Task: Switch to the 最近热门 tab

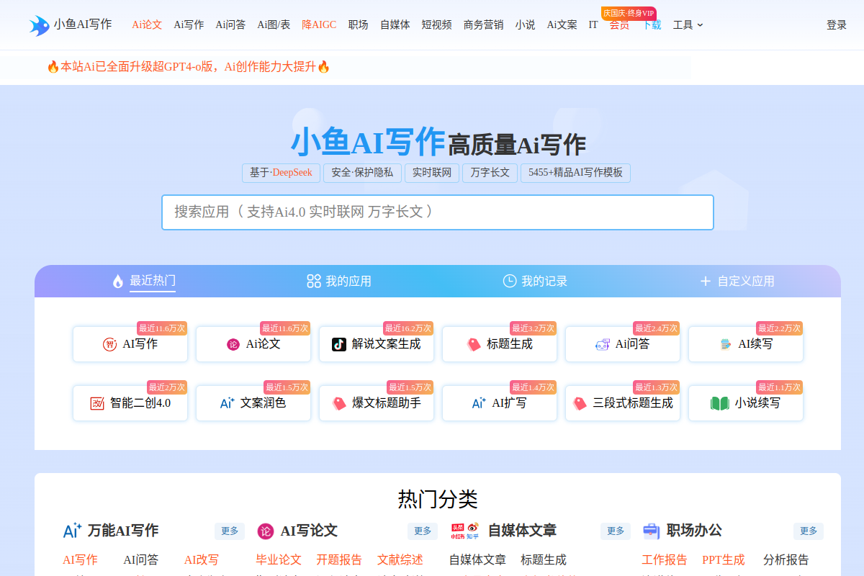Action: 144,281
